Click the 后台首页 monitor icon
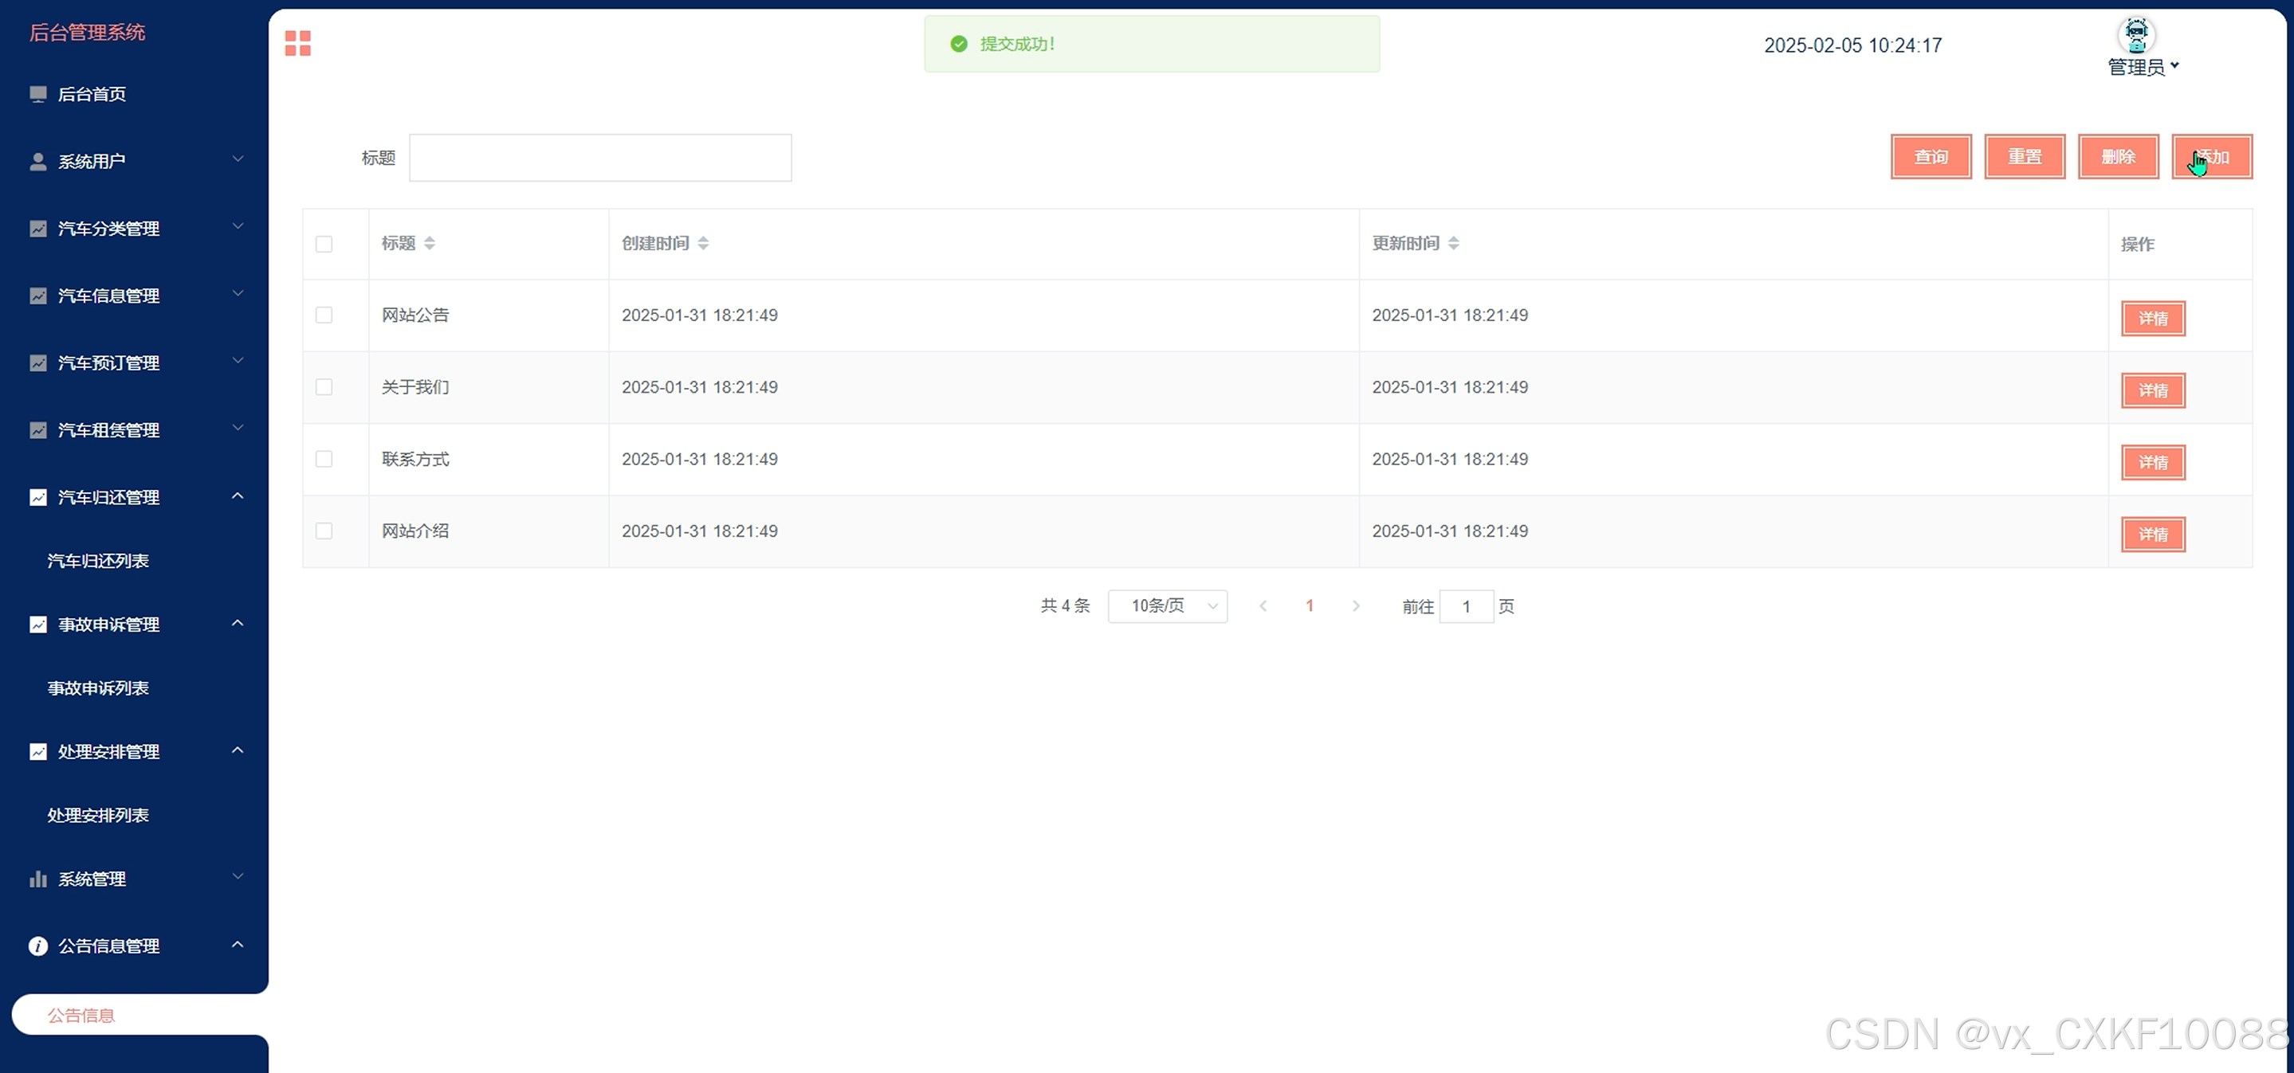The image size is (2294, 1073). point(37,94)
